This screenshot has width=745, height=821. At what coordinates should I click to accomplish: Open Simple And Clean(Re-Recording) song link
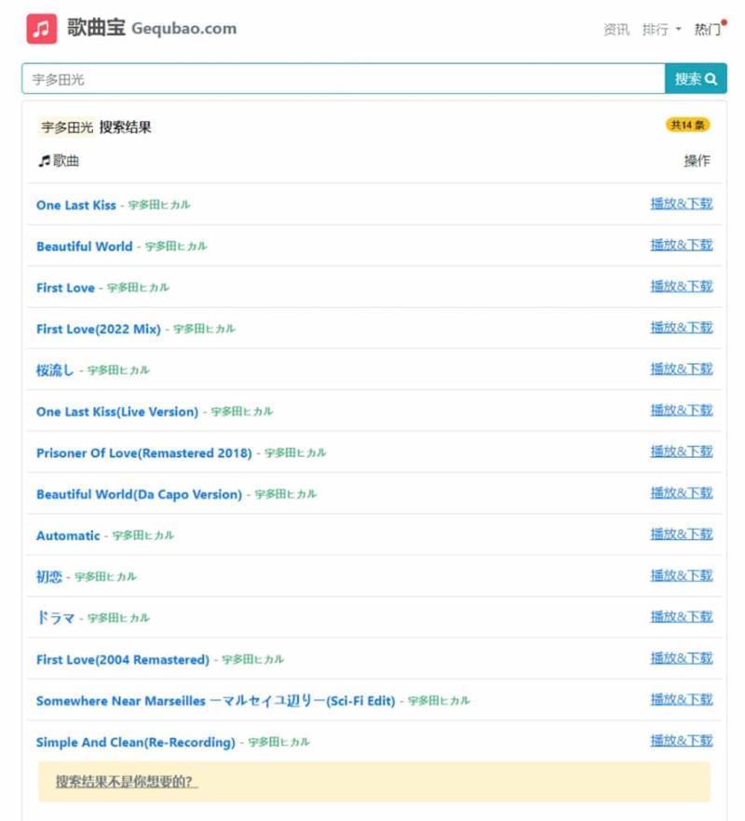tap(136, 743)
